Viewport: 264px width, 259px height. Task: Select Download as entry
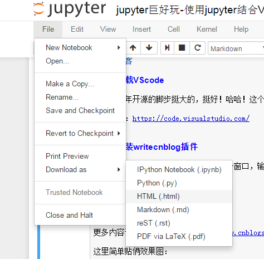(80, 170)
